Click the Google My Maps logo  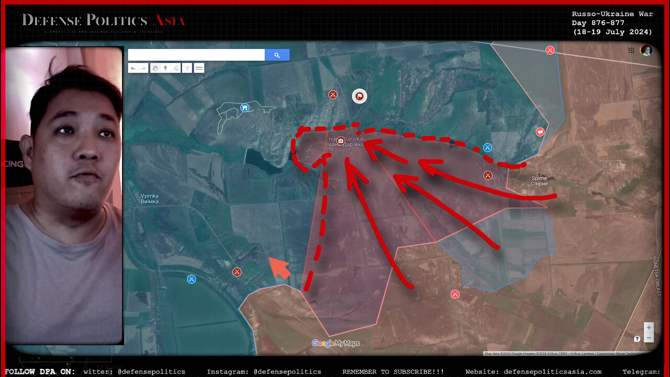click(x=336, y=343)
